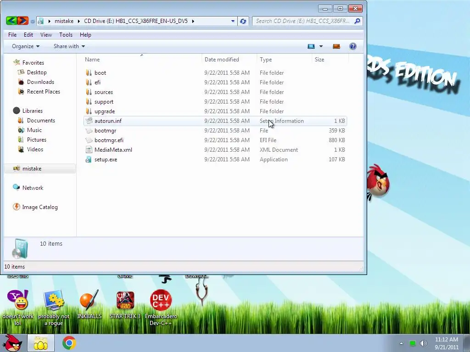
Task: Open the Pictures library
Action: 37,139
